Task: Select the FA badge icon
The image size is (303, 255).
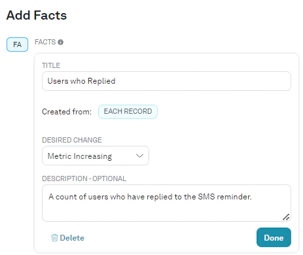Action: tap(17, 44)
